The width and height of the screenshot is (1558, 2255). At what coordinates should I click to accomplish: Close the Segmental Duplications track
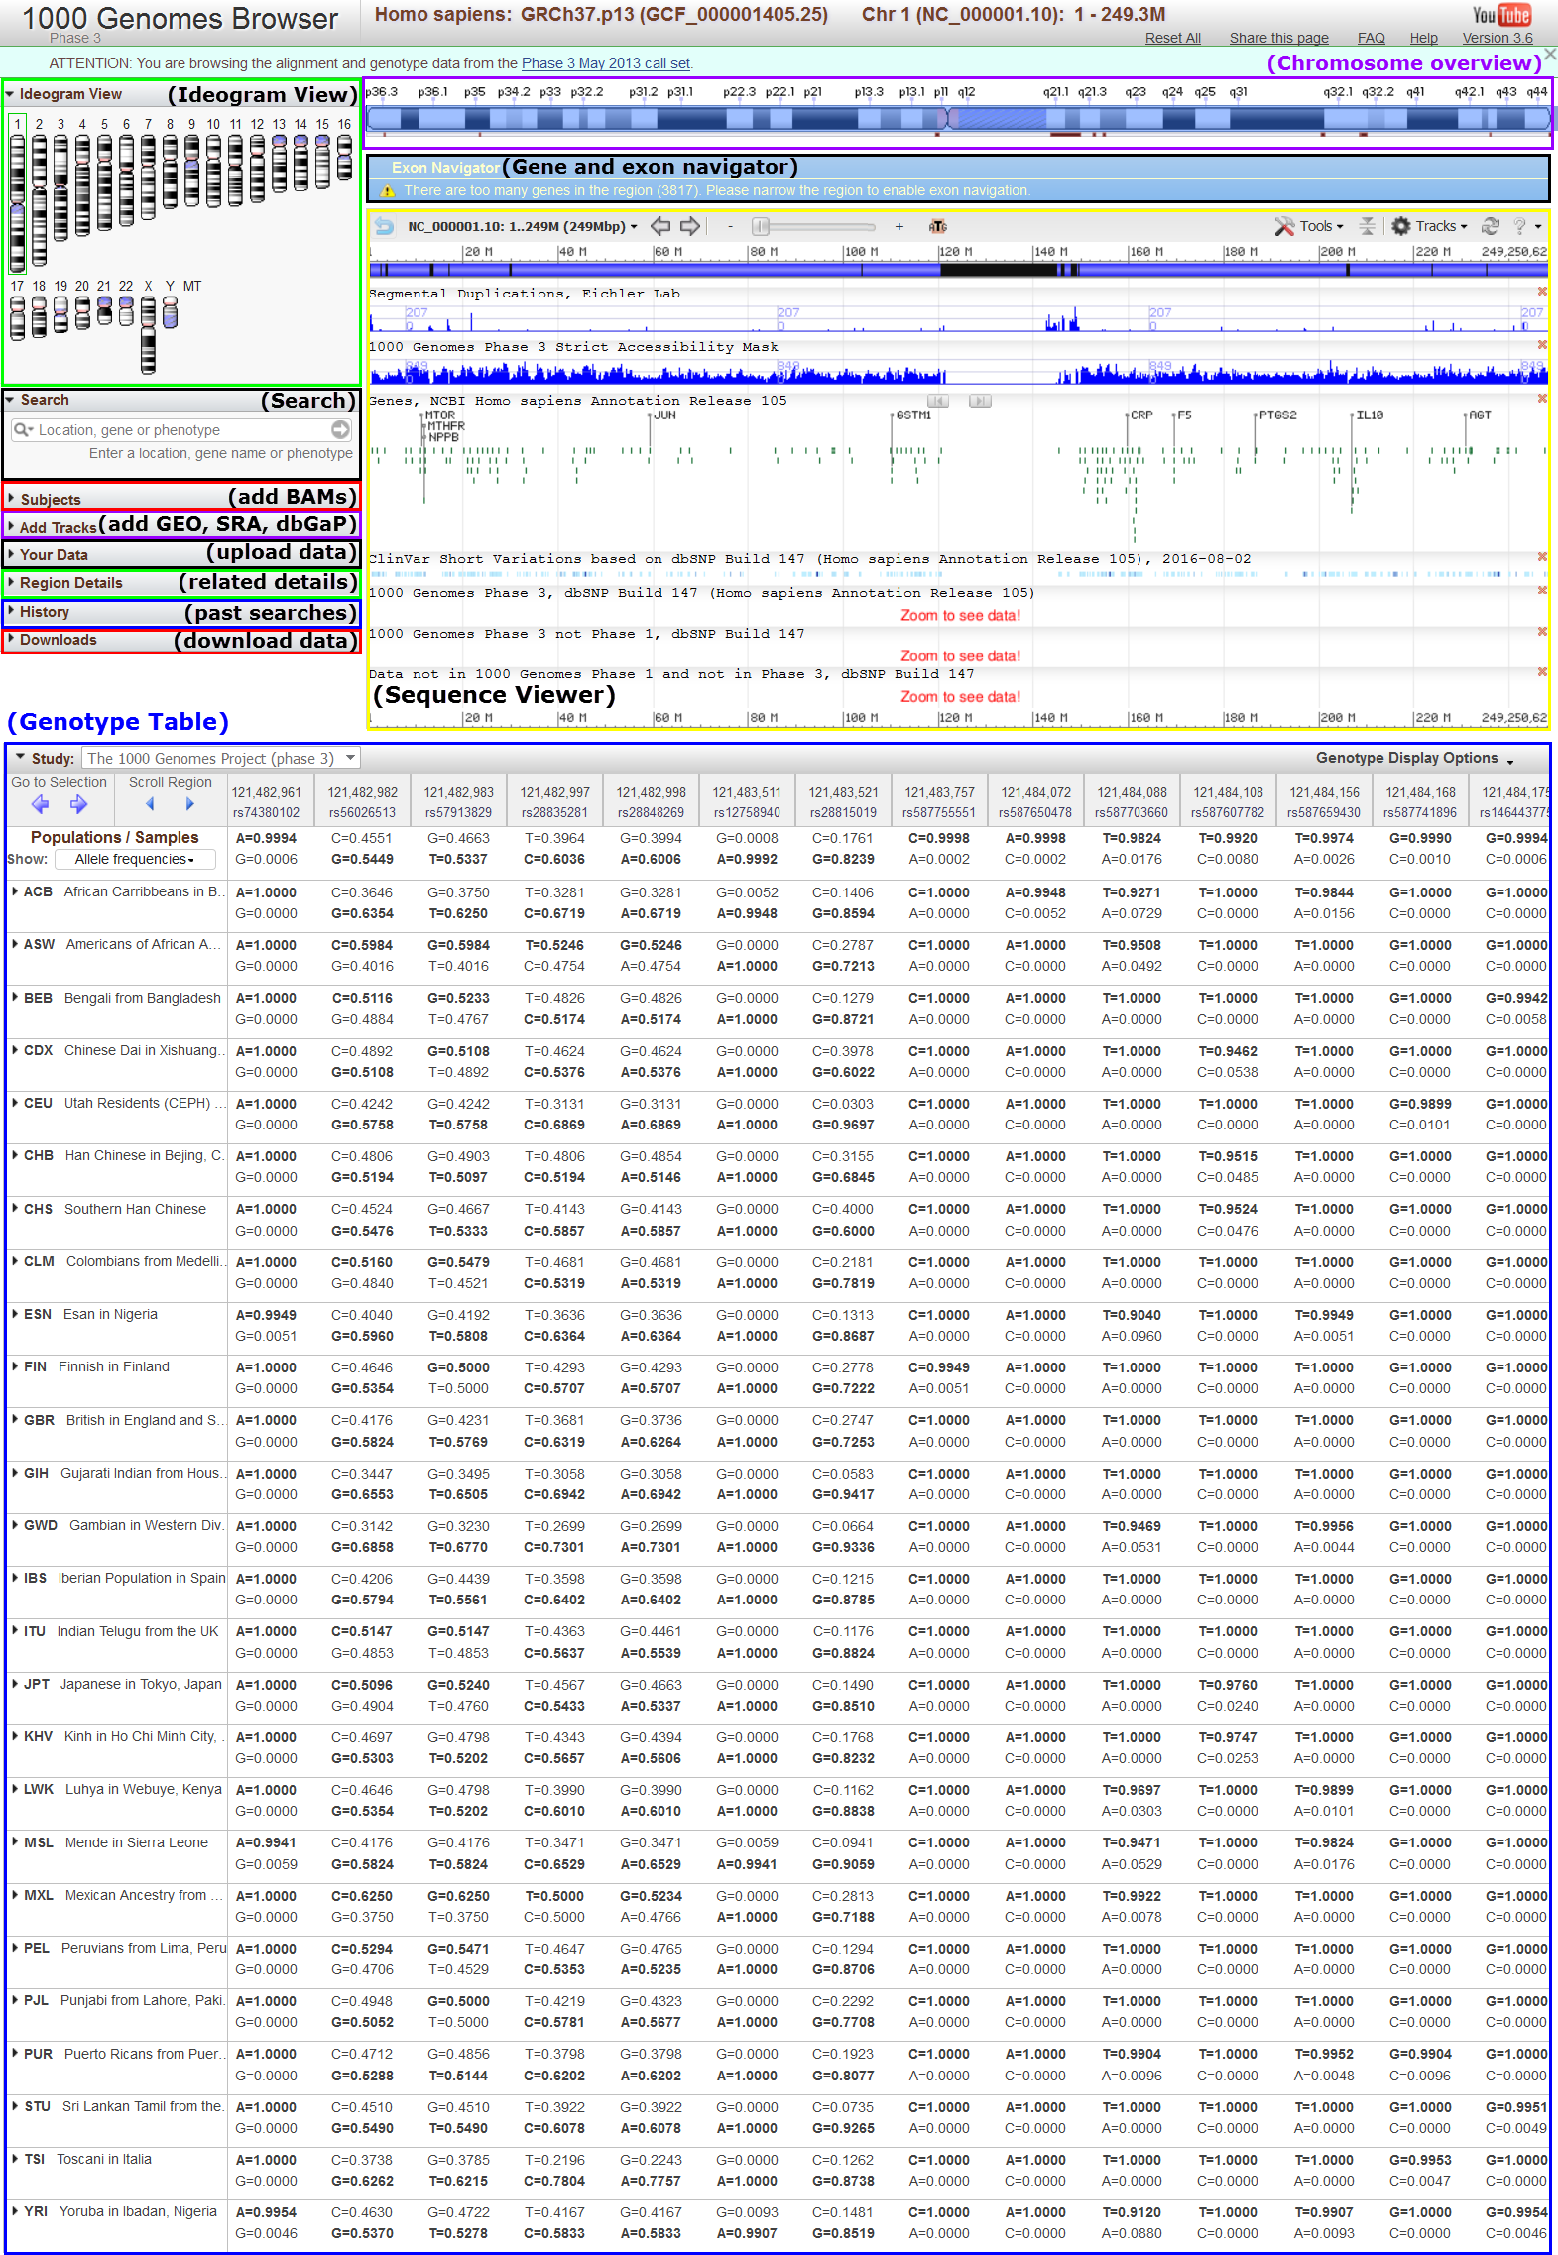[1542, 292]
